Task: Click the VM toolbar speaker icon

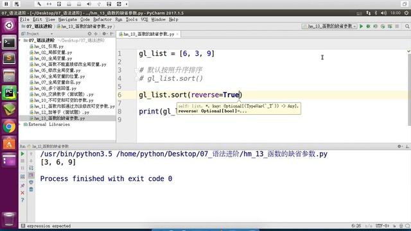Action: [x=89, y=4]
